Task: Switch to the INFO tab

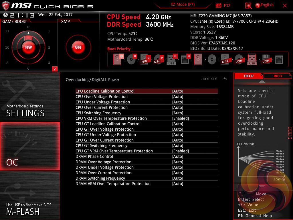Action: [x=278, y=76]
